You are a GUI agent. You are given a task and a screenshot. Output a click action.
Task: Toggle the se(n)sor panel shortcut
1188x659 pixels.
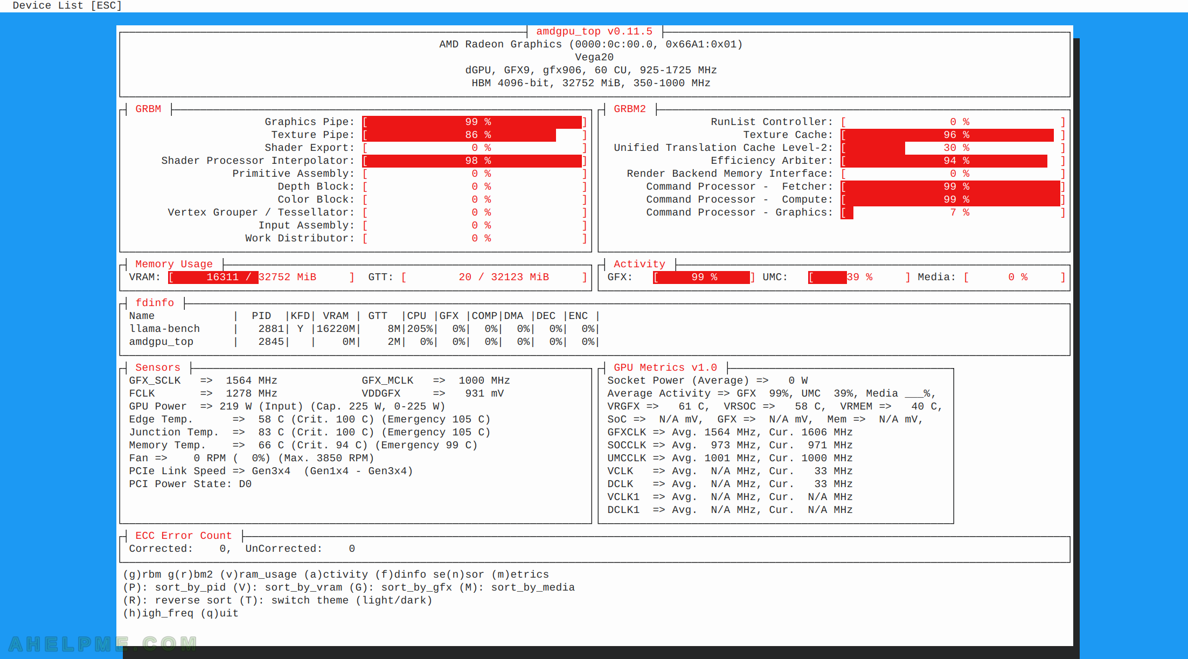[x=458, y=574]
